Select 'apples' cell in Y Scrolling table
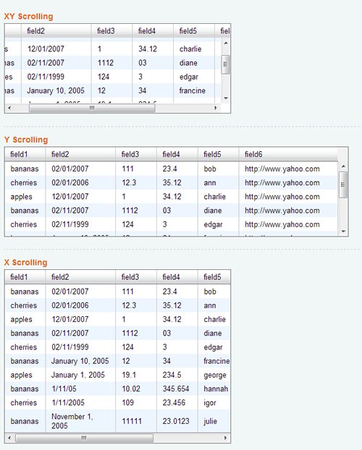Image resolution: width=362 pixels, height=450 pixels. (x=25, y=197)
